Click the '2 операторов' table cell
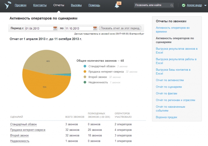 (123, 124)
